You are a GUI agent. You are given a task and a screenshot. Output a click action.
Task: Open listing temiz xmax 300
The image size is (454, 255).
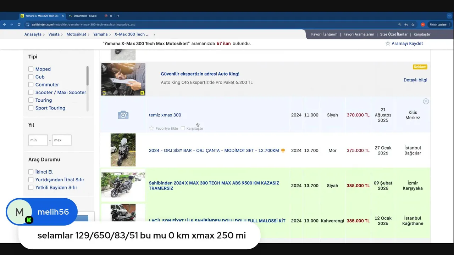[x=165, y=115]
